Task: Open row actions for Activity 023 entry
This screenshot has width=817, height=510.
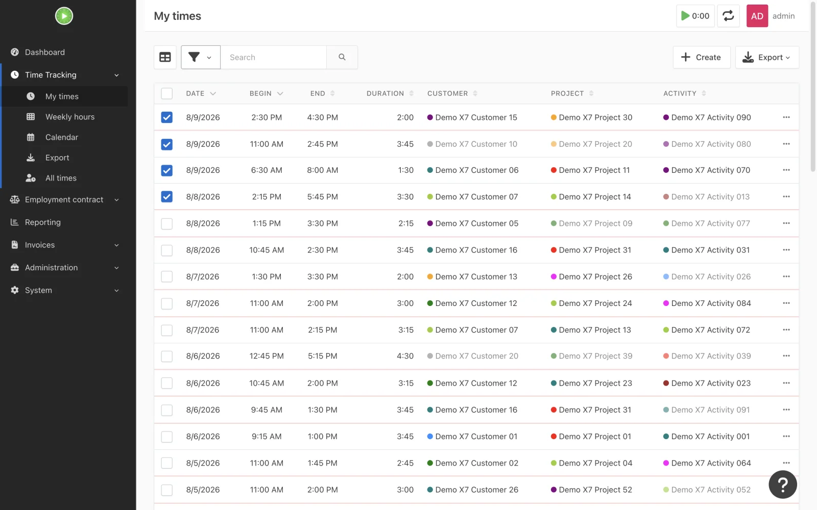Action: click(786, 383)
